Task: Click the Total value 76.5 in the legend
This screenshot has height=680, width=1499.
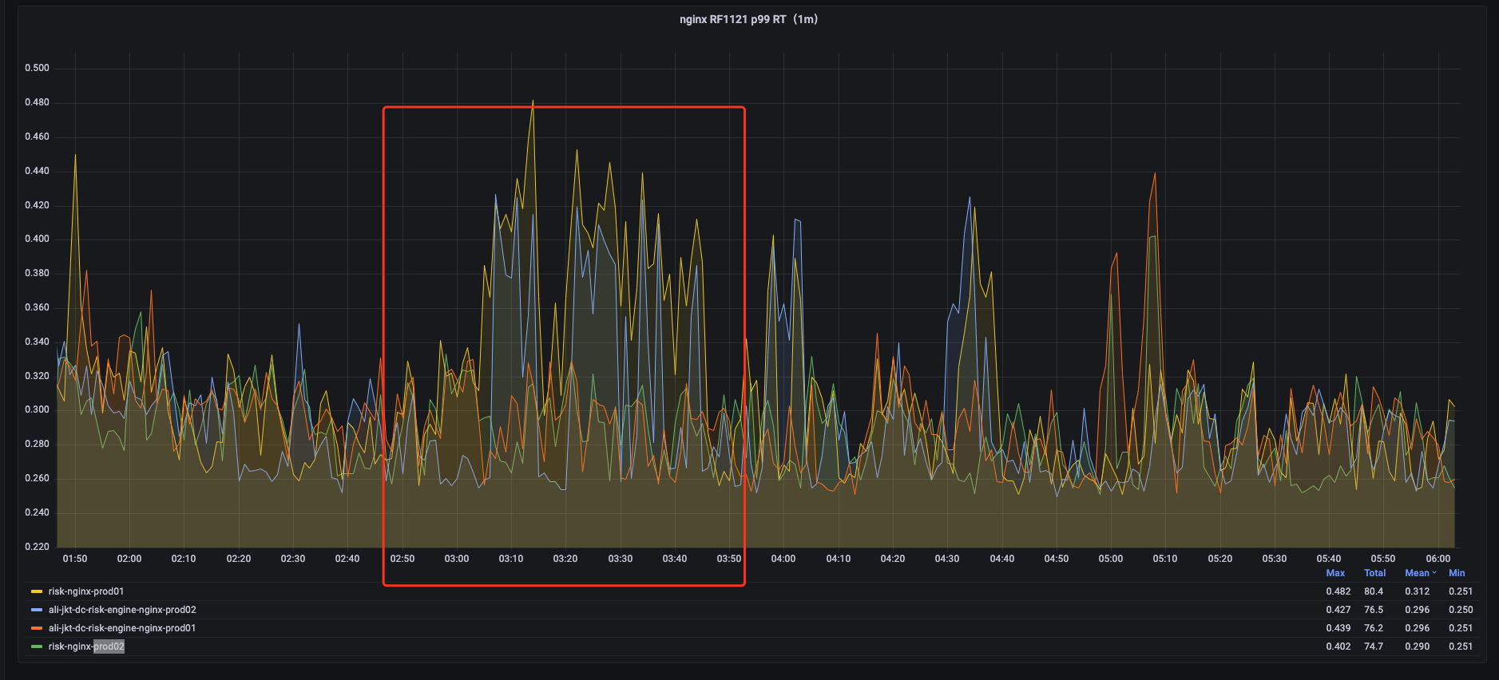Action: click(x=1374, y=610)
